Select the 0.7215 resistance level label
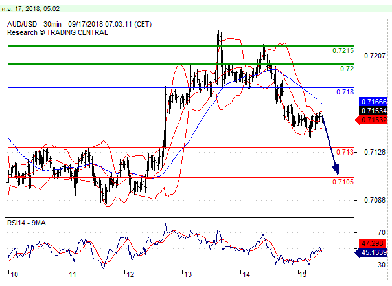Screen dimensions: 392x286 point(343,50)
